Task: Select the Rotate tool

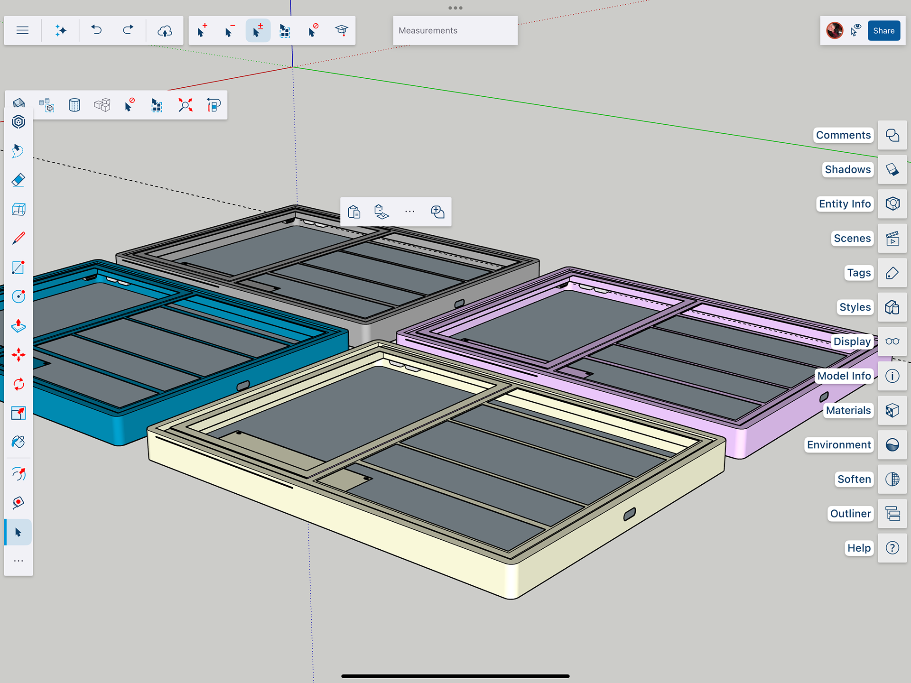Action: pos(19,384)
